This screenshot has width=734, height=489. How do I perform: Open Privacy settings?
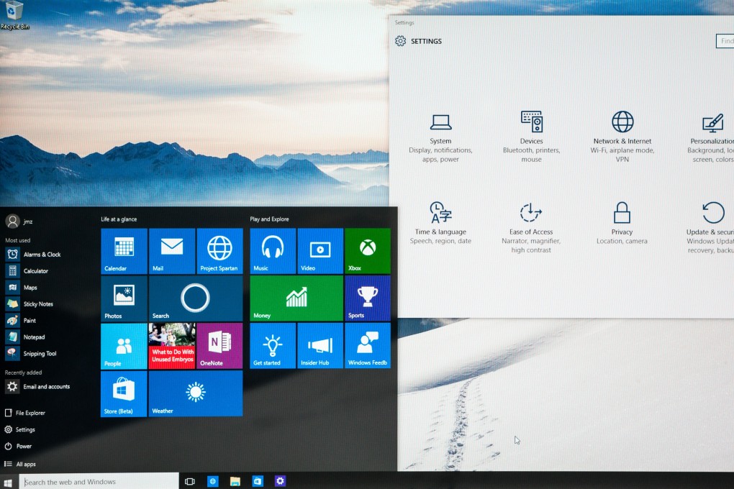pyautogui.click(x=621, y=223)
